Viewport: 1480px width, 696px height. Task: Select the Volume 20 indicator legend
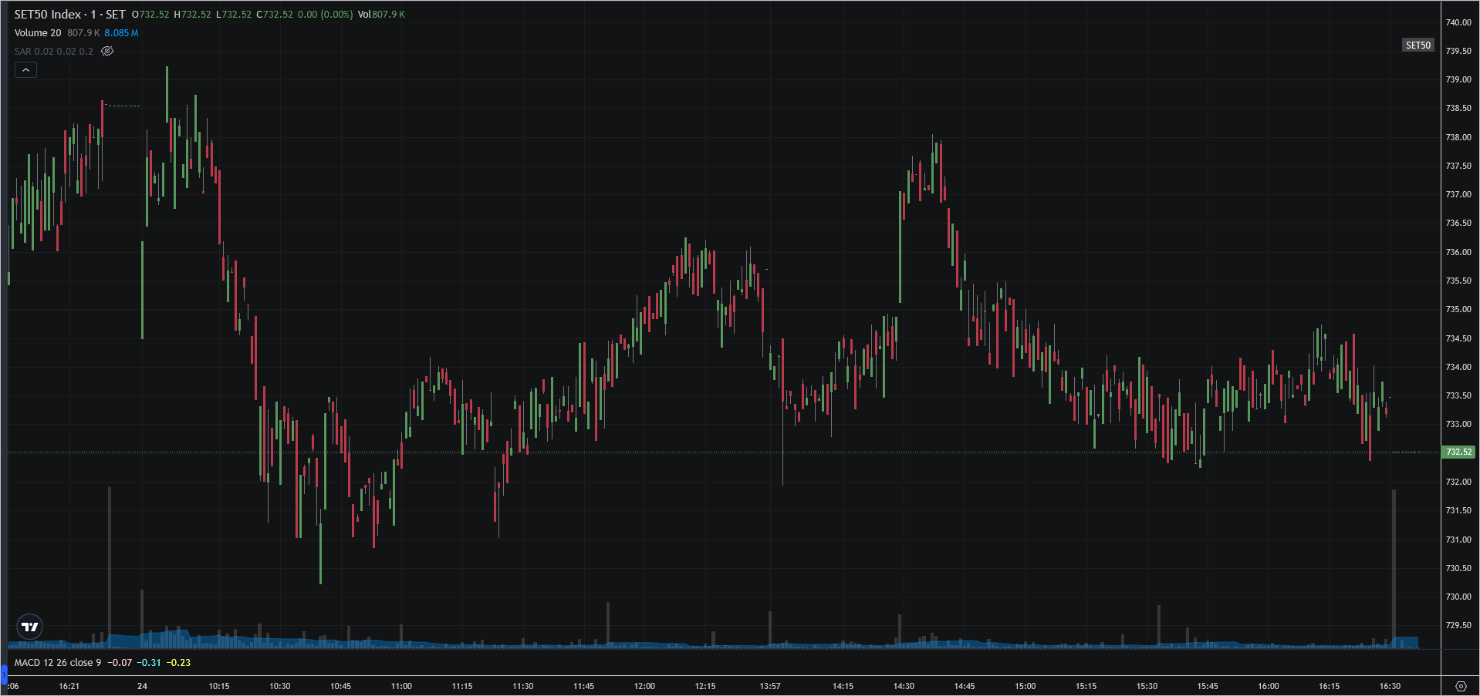tap(38, 33)
